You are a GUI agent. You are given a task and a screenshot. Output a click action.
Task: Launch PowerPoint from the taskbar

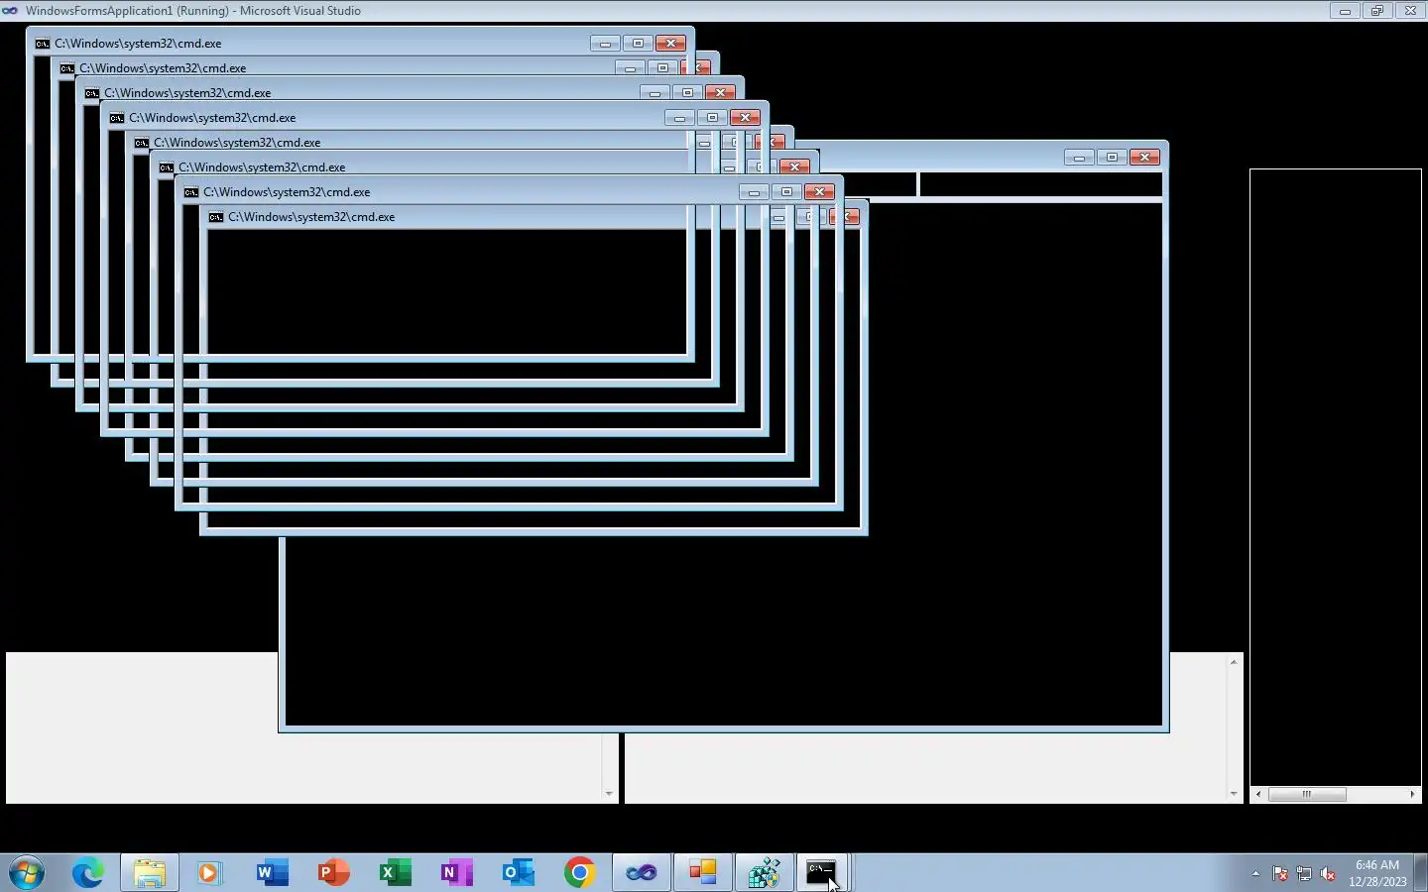[333, 872]
